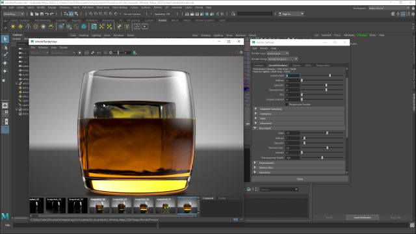Screen dimensions: 416x234
Task: Click the RenderView teal histogram icon
Action: (x=135, y=53)
